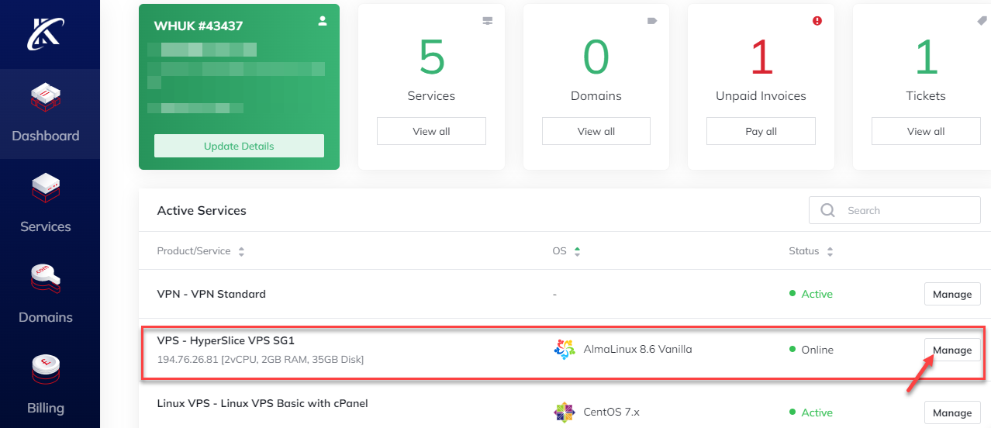Pay all unpaid invoices
The width and height of the screenshot is (991, 428).
(761, 131)
